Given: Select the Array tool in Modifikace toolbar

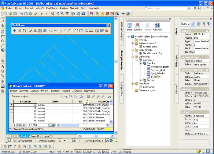Looking at the screenshot, I should point(40,31).
